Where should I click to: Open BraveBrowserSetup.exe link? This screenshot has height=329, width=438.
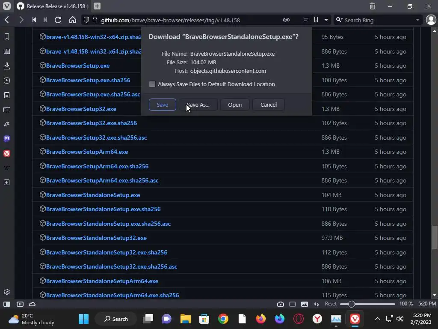point(78,66)
